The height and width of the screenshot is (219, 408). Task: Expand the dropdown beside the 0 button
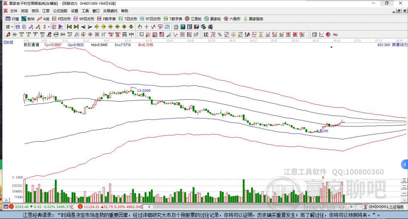48,27
